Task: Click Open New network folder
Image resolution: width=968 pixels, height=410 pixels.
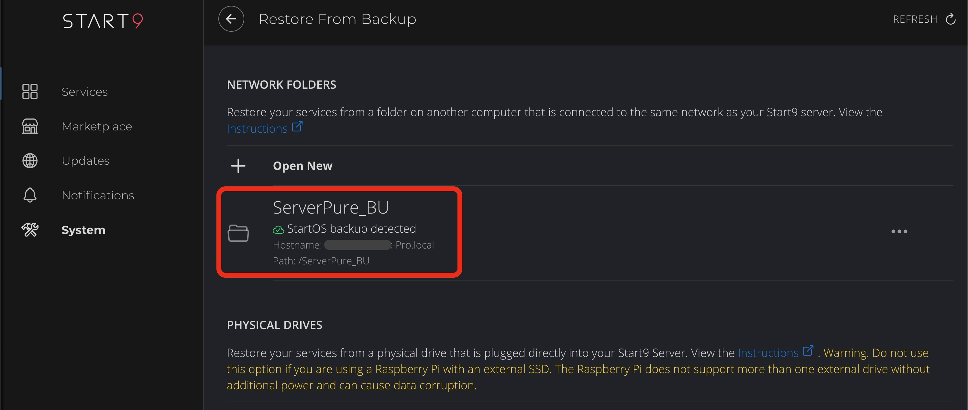Action: [302, 166]
